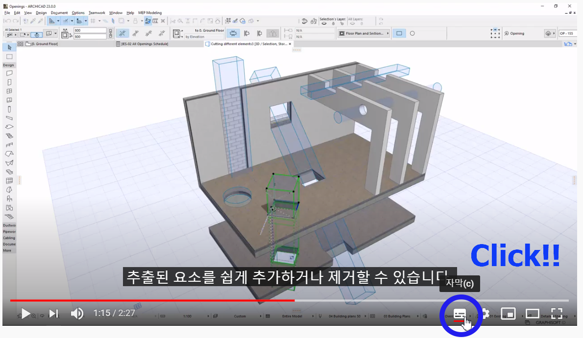Screen dimensions: 583x338
Task: Open the Design menu
Action: tap(41, 13)
